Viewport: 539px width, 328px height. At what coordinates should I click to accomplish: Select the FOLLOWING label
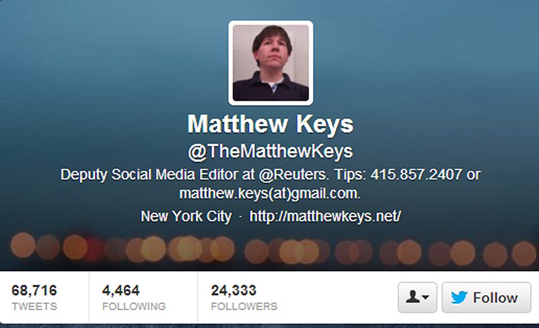(x=134, y=306)
